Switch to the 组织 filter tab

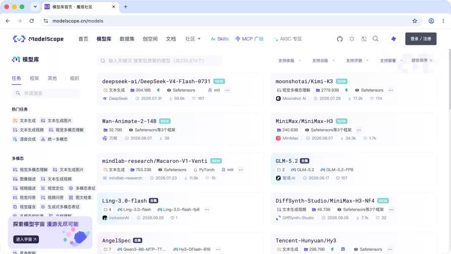(x=74, y=78)
